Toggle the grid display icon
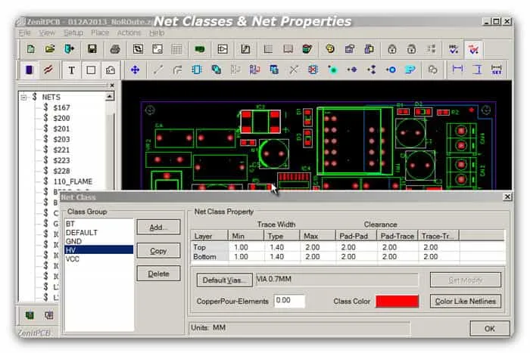The height and width of the screenshot is (353, 530). pyautogui.click(x=176, y=49)
